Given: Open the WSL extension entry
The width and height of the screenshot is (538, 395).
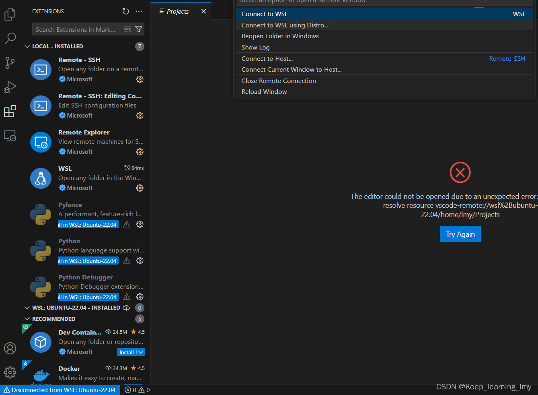Looking at the screenshot, I should tap(86, 178).
